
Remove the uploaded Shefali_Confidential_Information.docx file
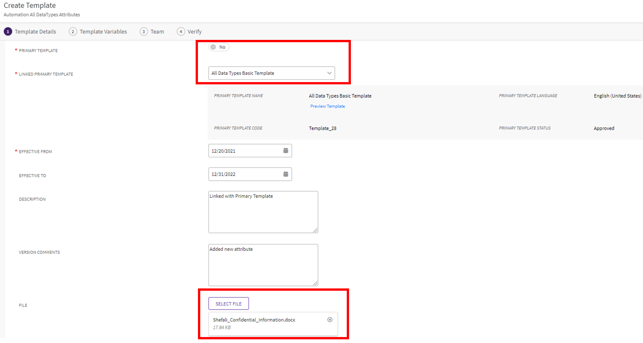pos(330,320)
